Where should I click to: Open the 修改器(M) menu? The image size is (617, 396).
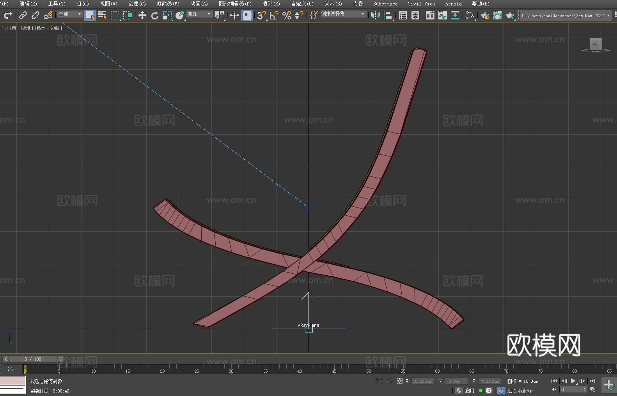(168, 4)
